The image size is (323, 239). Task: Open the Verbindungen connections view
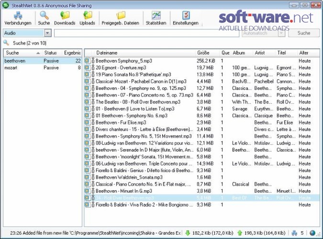(18, 18)
